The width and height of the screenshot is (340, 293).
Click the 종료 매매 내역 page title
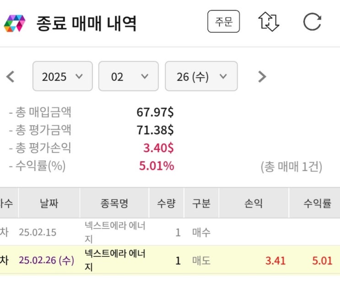[x=86, y=22]
